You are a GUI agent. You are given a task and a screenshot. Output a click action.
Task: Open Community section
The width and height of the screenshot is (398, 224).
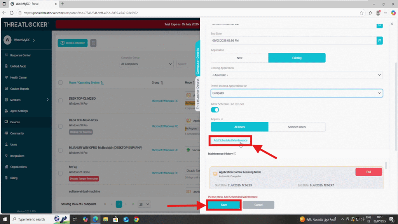(17, 133)
